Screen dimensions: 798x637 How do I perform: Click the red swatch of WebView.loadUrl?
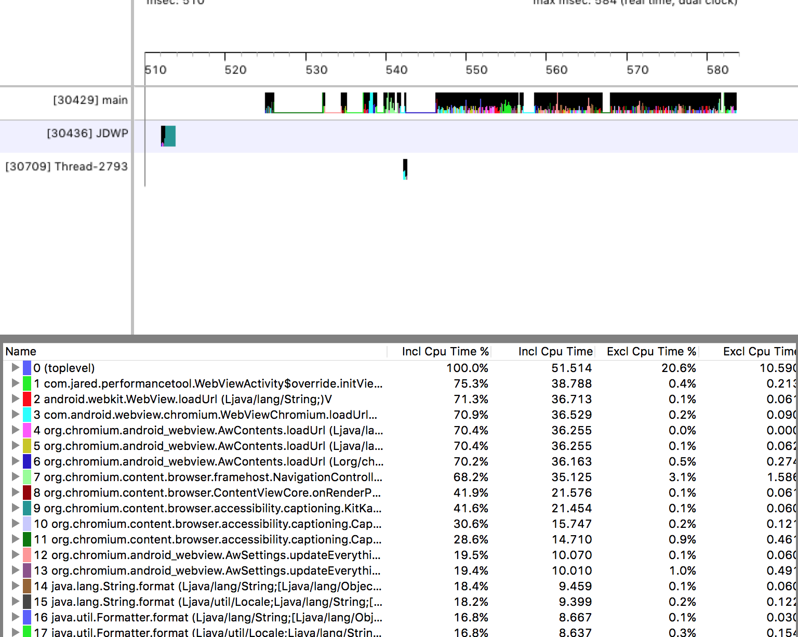27,399
